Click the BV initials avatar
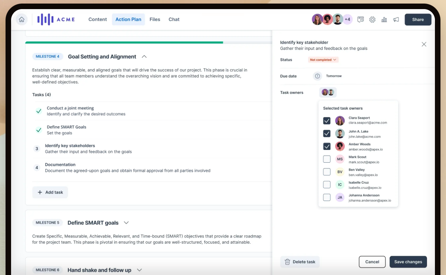446x275 pixels. tap(340, 172)
